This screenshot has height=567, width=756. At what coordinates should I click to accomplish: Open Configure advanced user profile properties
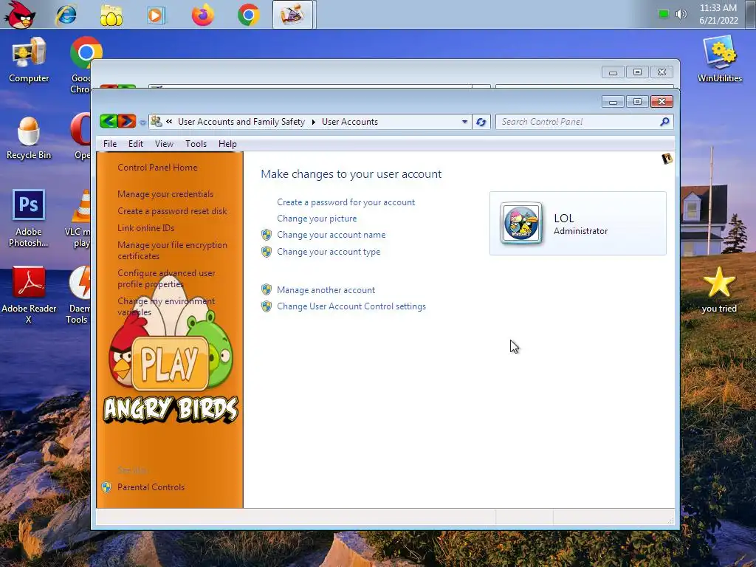166,278
